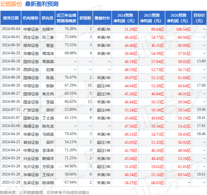Screen dimensions: 207x195
Task: Select institution 首创证券
Action: coord(31,142)
